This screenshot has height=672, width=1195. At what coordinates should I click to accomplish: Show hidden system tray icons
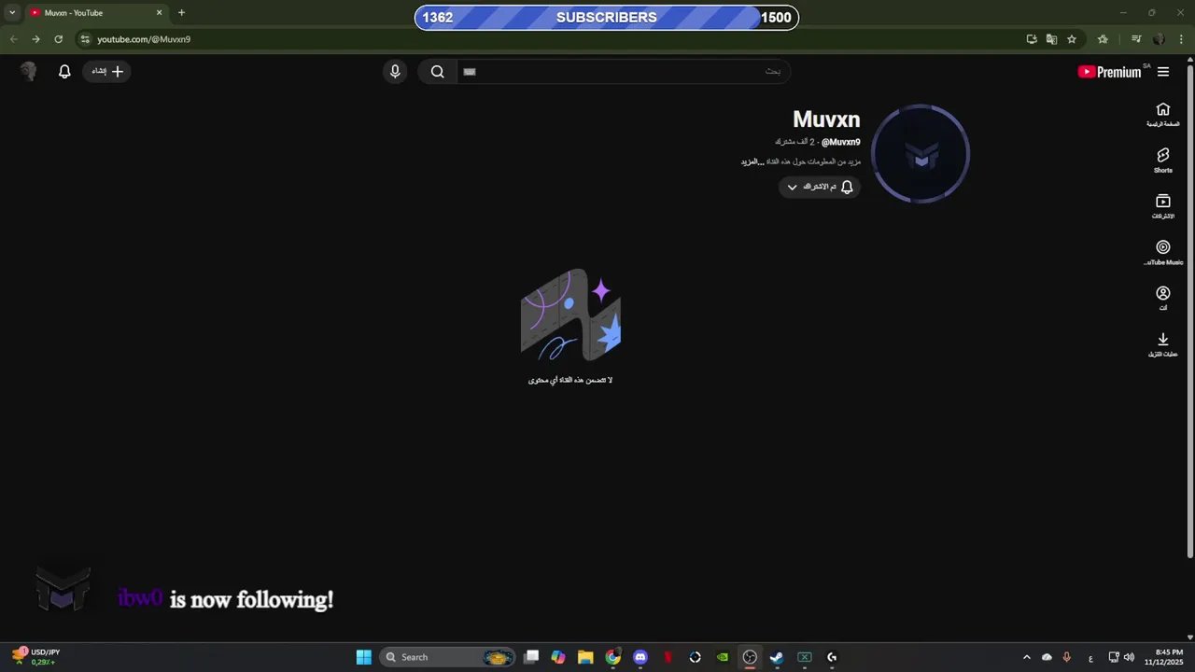pyautogui.click(x=1026, y=657)
